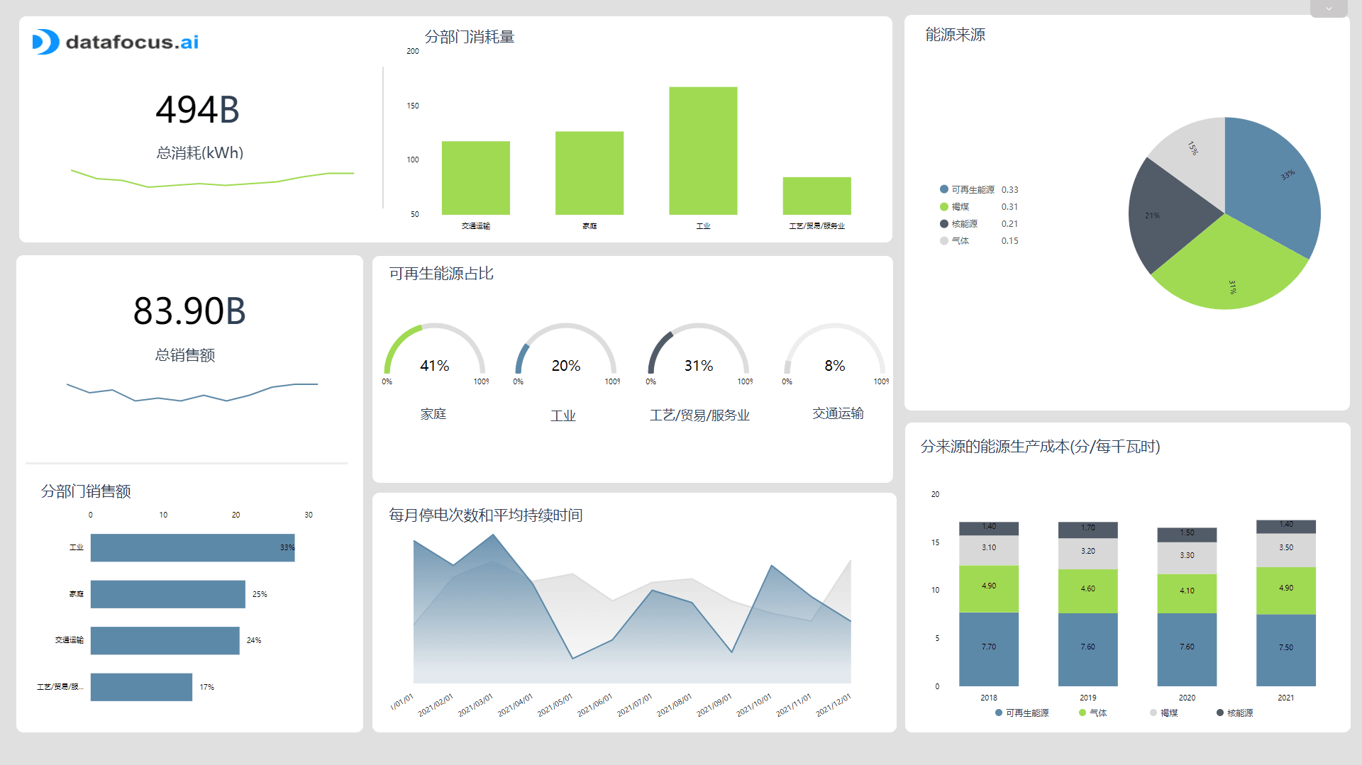This screenshot has height=765, width=1362.
Task: Click the 4.90 green segment in 2018 bar
Action: pyautogui.click(x=989, y=589)
